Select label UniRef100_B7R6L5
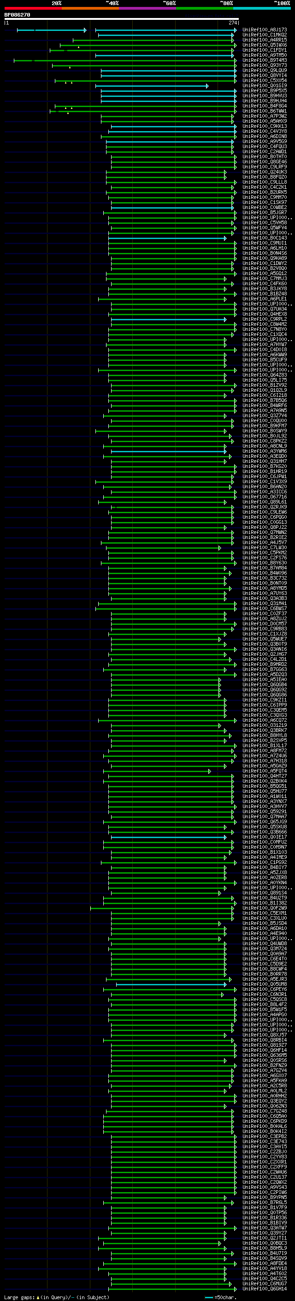 [265, 1203]
